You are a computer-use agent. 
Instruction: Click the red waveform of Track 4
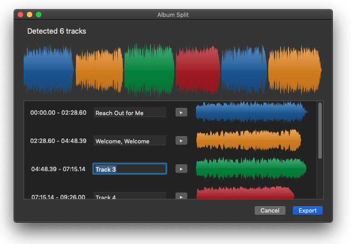pos(246,193)
